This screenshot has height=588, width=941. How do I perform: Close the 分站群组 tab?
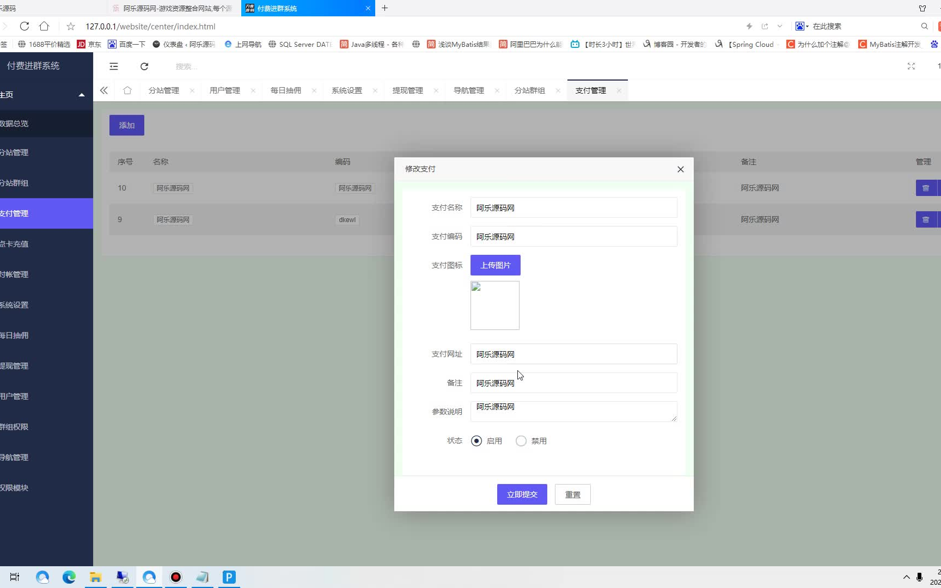(x=558, y=91)
